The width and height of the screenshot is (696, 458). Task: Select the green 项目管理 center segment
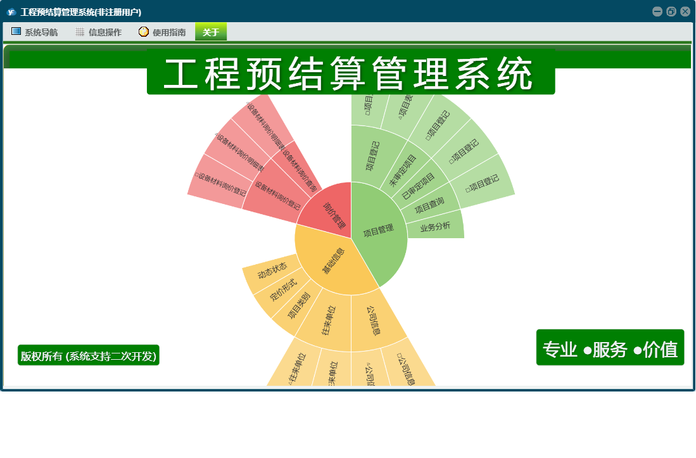(378, 231)
